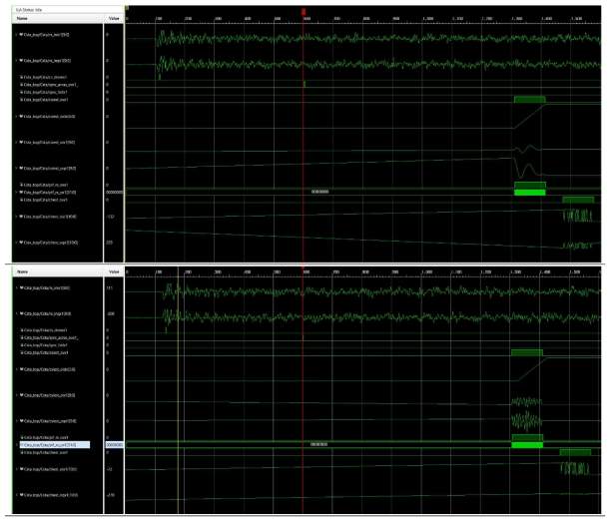
Task: Expand second rx bus signal in upper panel
Action: pyautogui.click(x=16, y=61)
